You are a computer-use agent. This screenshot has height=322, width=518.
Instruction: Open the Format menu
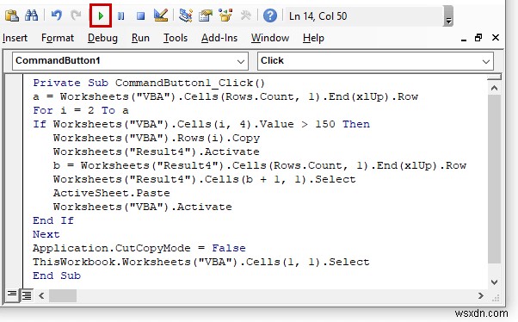coord(58,38)
